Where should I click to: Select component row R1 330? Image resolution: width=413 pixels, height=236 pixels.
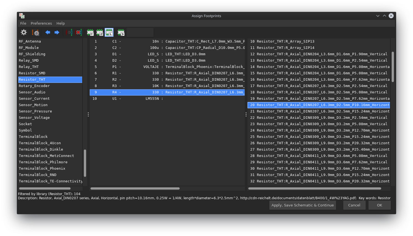[167, 73]
